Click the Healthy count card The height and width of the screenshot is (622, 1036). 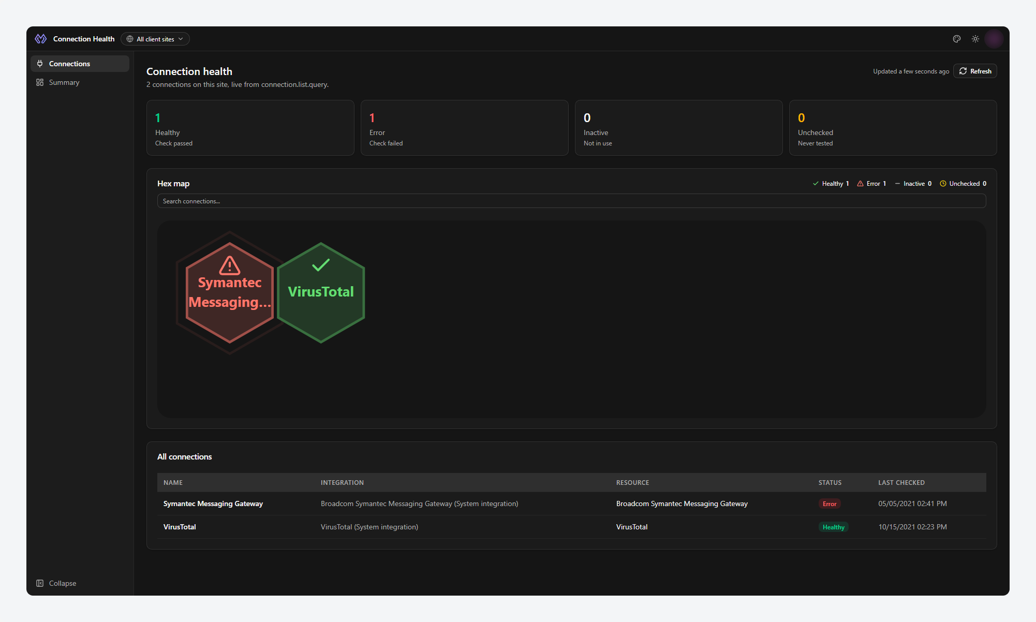pos(250,128)
